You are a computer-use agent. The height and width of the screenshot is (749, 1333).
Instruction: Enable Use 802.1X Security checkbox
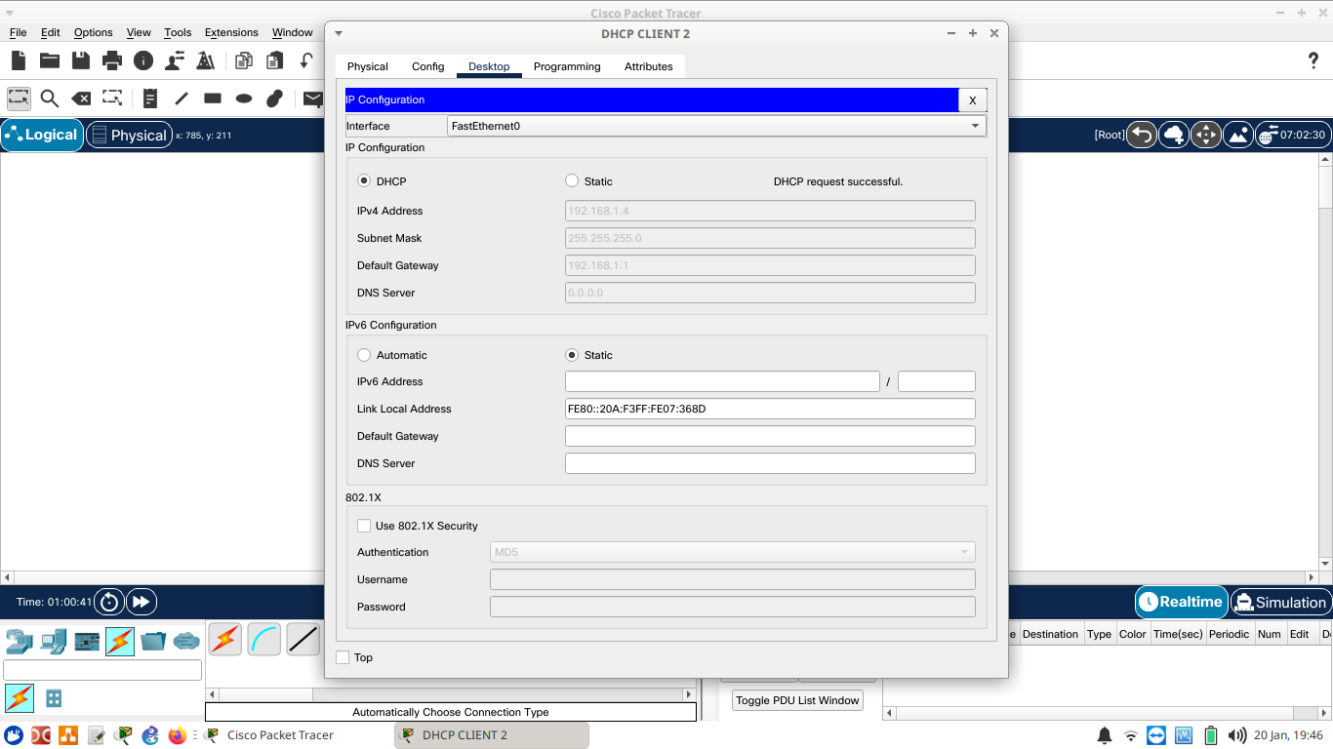[364, 526]
